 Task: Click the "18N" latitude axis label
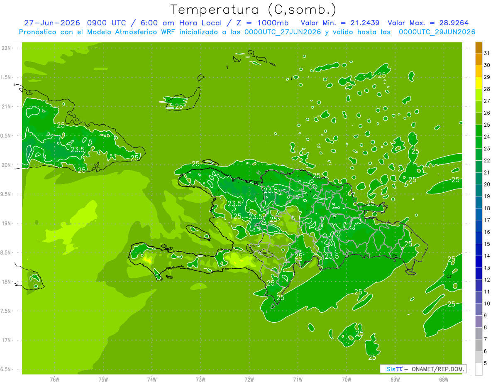pos(7,282)
